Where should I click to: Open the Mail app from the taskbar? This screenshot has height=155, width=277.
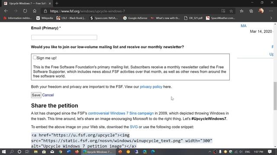52,152
